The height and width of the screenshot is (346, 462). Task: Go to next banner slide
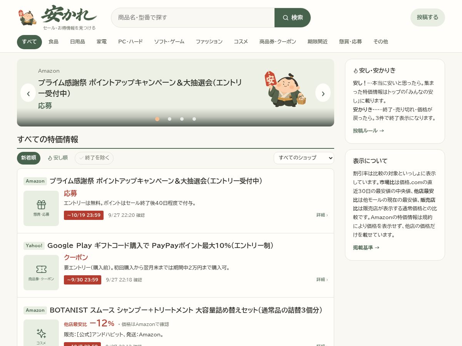pos(323,93)
